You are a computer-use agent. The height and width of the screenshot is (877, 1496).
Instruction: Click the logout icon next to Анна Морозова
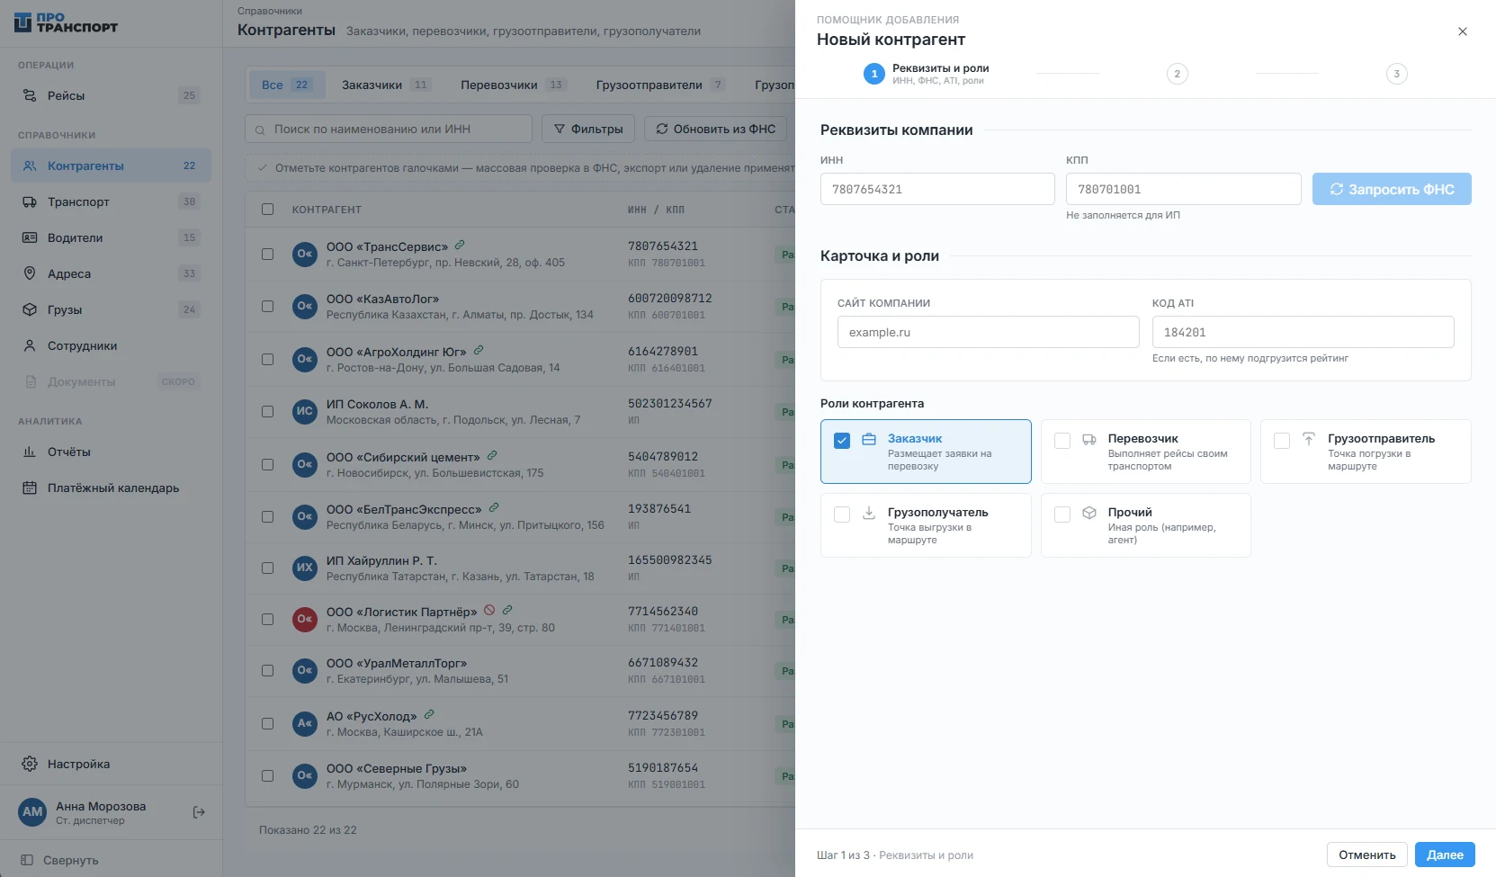pos(199,812)
